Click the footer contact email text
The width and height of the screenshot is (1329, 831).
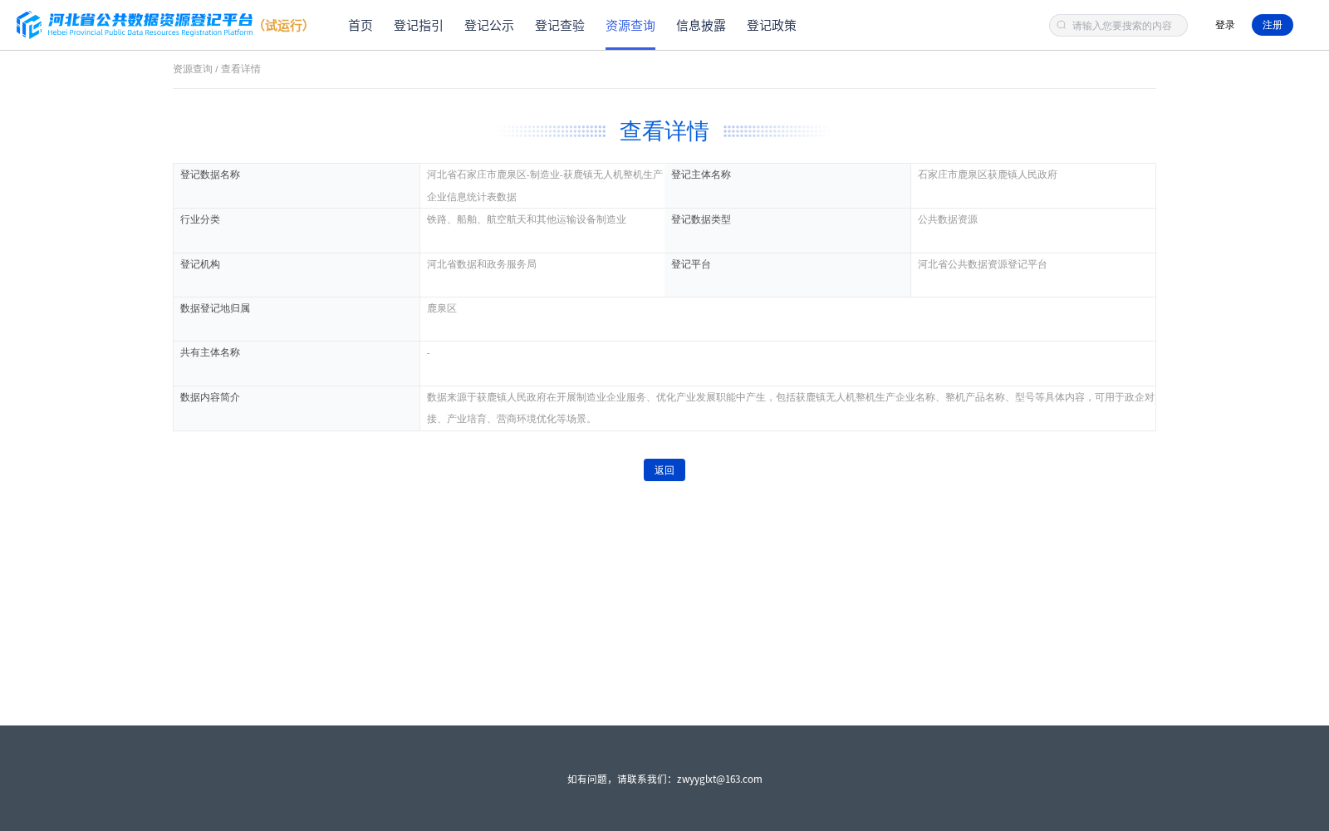coord(719,779)
